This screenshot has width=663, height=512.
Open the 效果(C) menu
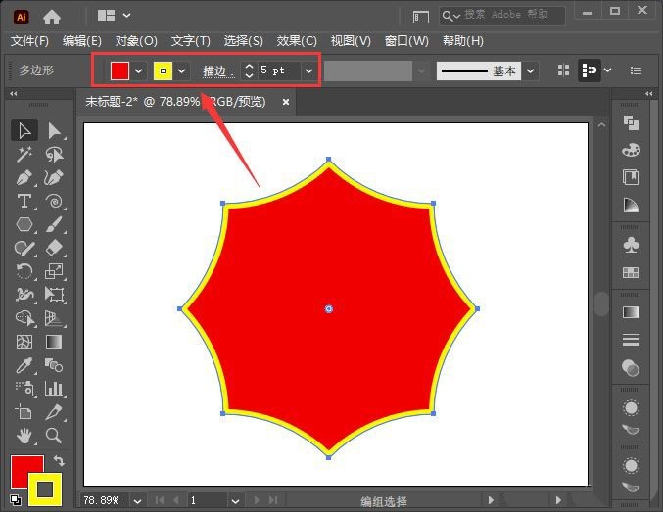pos(297,41)
